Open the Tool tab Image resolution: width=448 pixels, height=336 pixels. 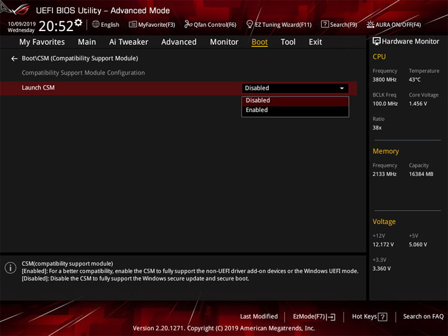[x=288, y=42]
